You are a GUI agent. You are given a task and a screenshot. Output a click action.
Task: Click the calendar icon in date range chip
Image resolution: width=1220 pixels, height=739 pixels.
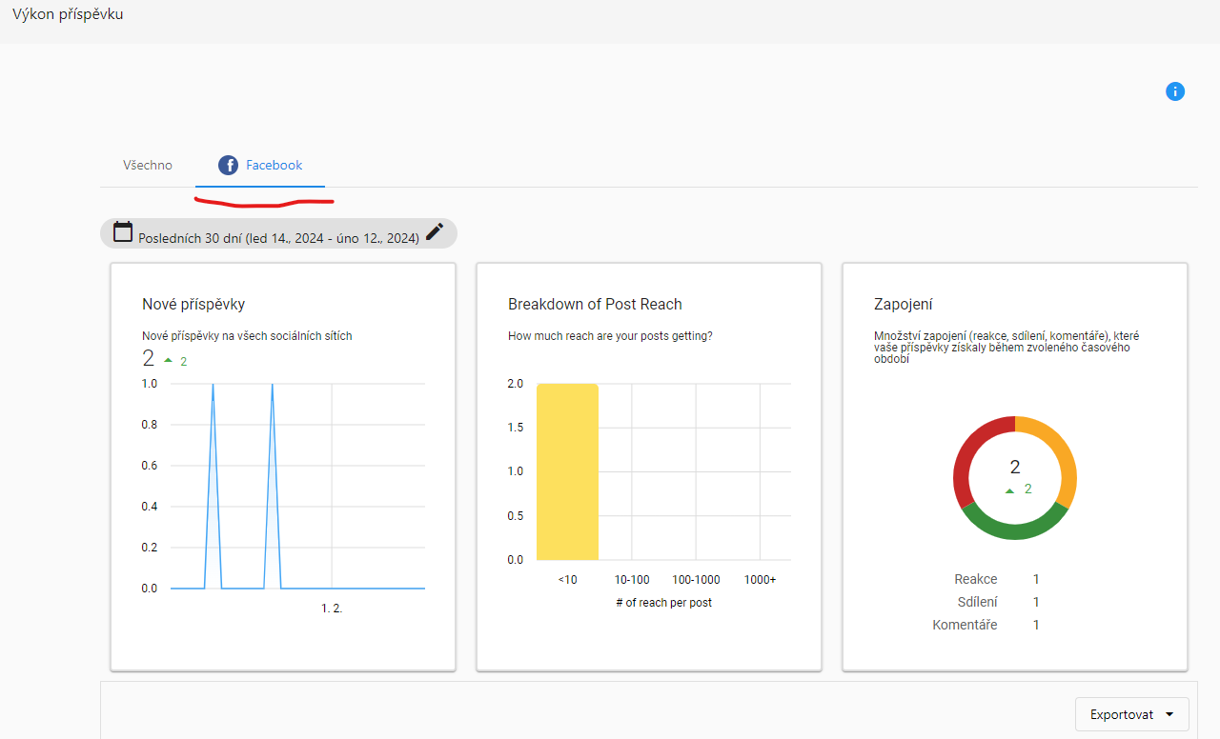tap(123, 231)
